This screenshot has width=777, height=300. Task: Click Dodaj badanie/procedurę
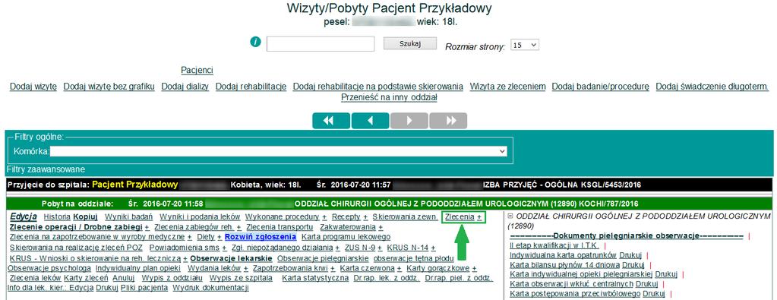[x=601, y=87]
